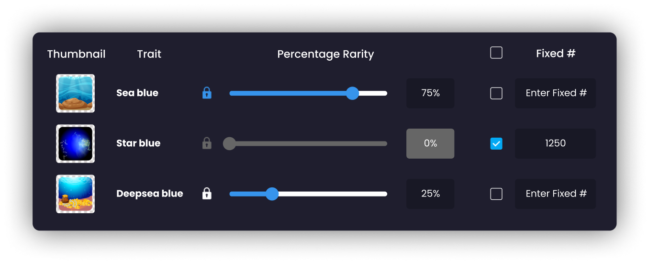The image size is (648, 262).
Task: Enable the Fixed # checkbox for Sea blue
Action: click(x=496, y=93)
